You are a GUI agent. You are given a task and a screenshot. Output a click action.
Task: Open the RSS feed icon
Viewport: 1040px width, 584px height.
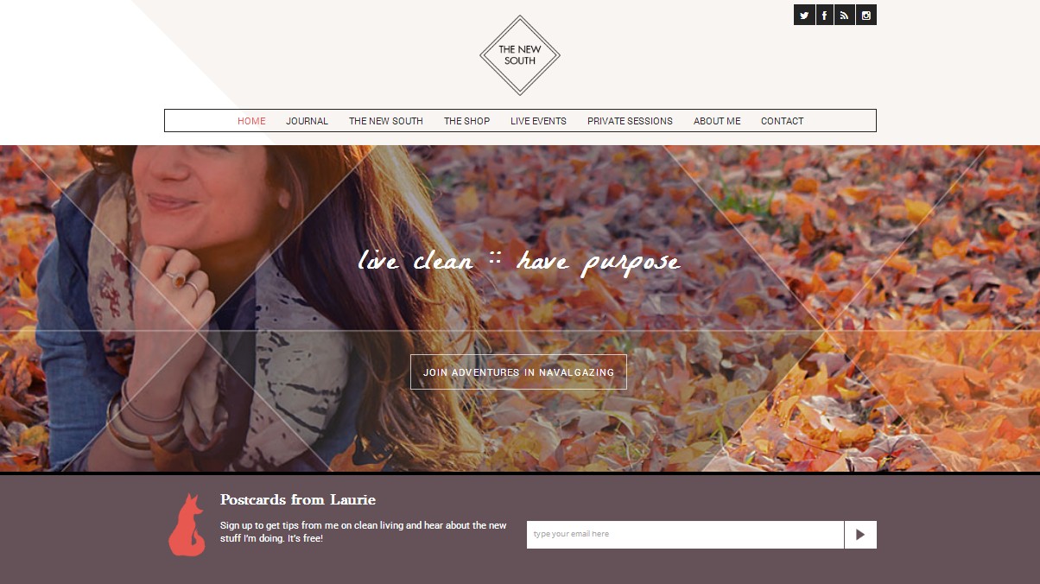845,15
